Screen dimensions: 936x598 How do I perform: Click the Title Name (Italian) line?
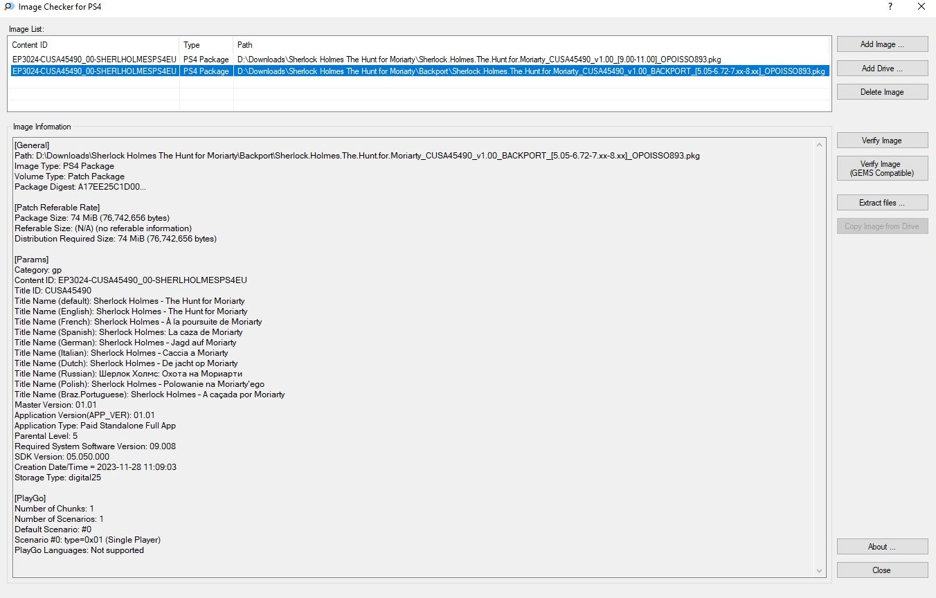(x=121, y=353)
